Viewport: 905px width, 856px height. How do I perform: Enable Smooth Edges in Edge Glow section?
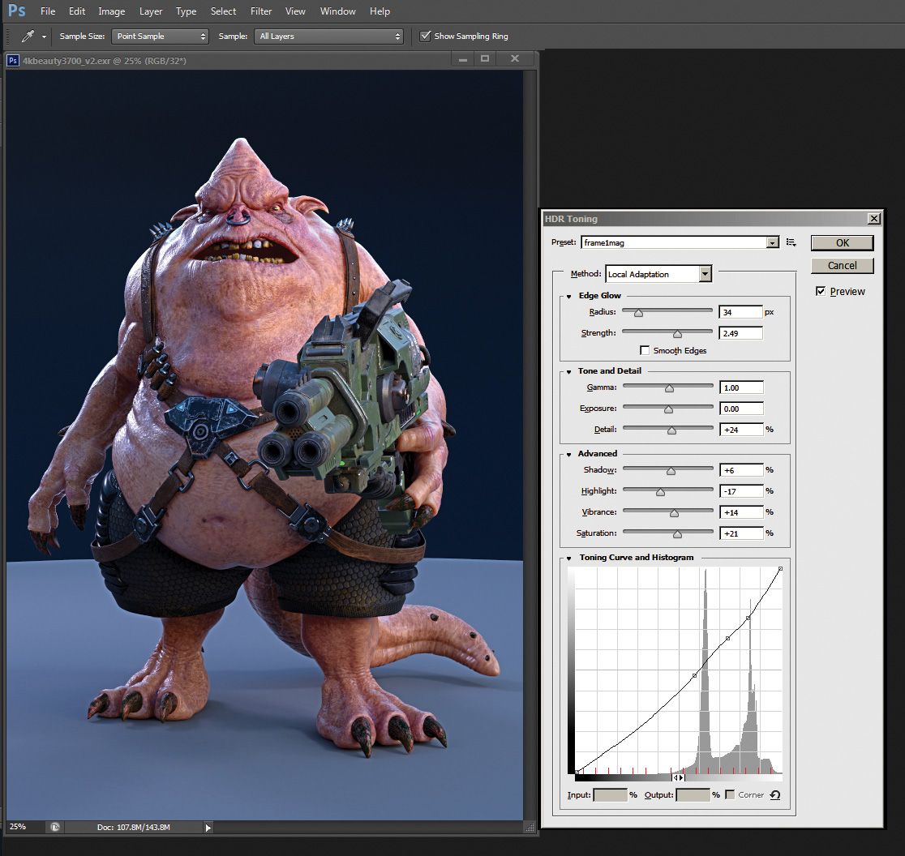point(645,350)
